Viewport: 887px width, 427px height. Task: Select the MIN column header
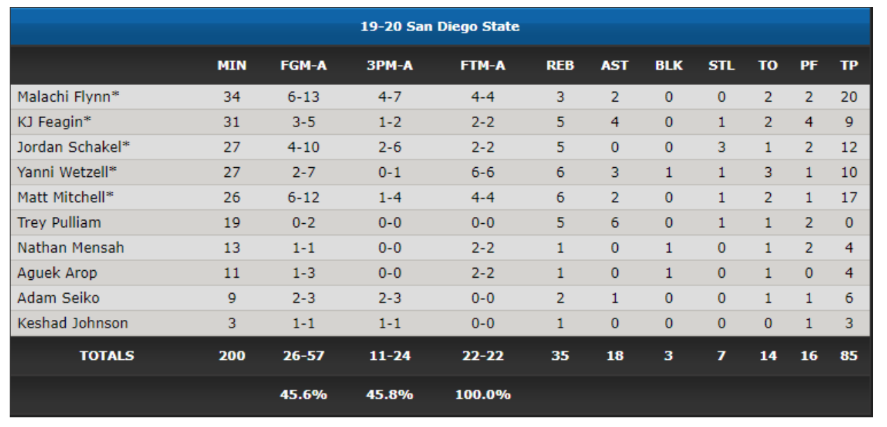[232, 66]
